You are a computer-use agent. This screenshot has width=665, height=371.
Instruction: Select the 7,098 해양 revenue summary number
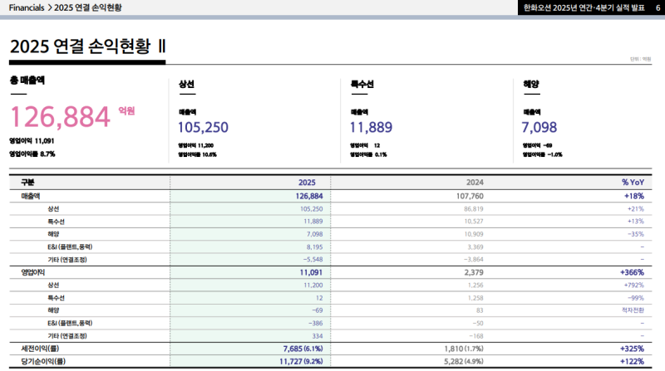(539, 127)
